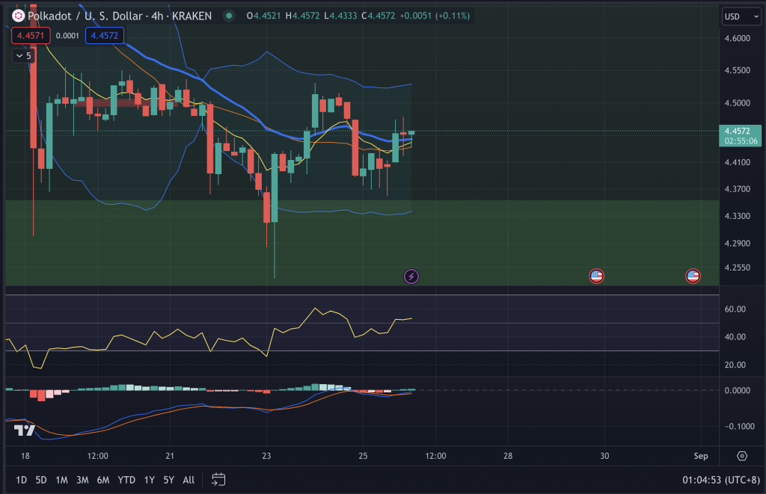
Task: Click the current price label 4.4572
Action: point(740,136)
